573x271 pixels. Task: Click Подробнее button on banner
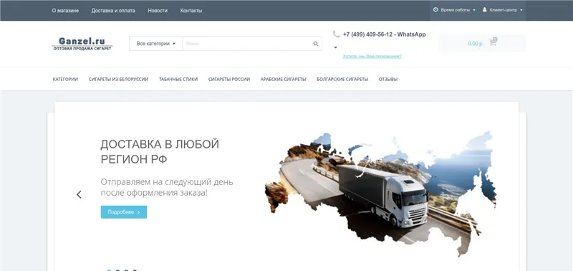click(x=124, y=212)
